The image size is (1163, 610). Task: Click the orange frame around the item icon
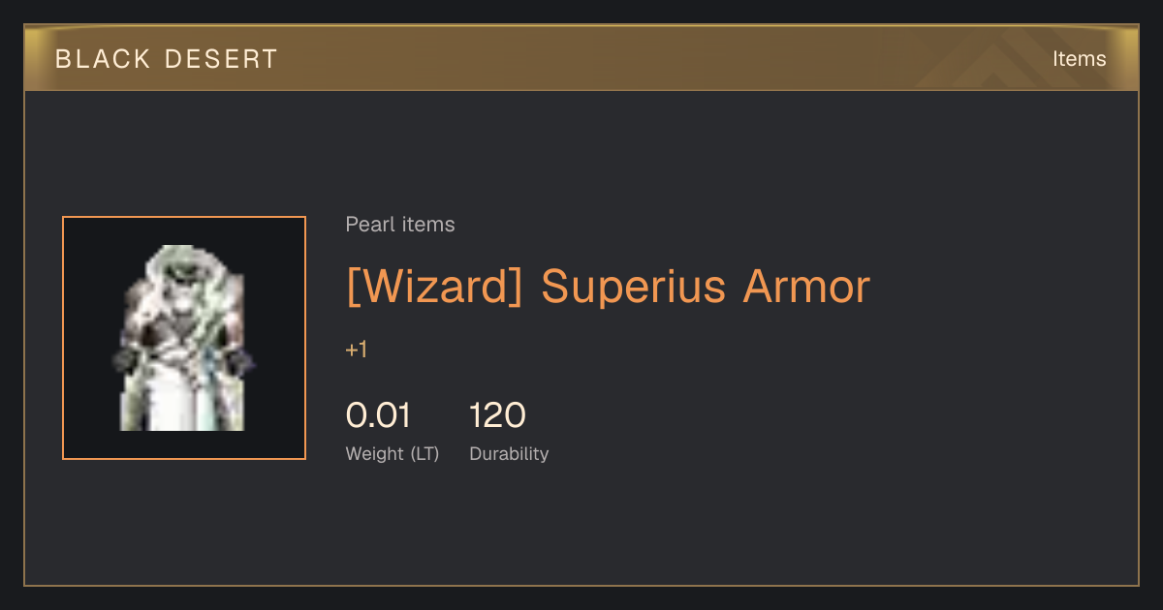[184, 217]
